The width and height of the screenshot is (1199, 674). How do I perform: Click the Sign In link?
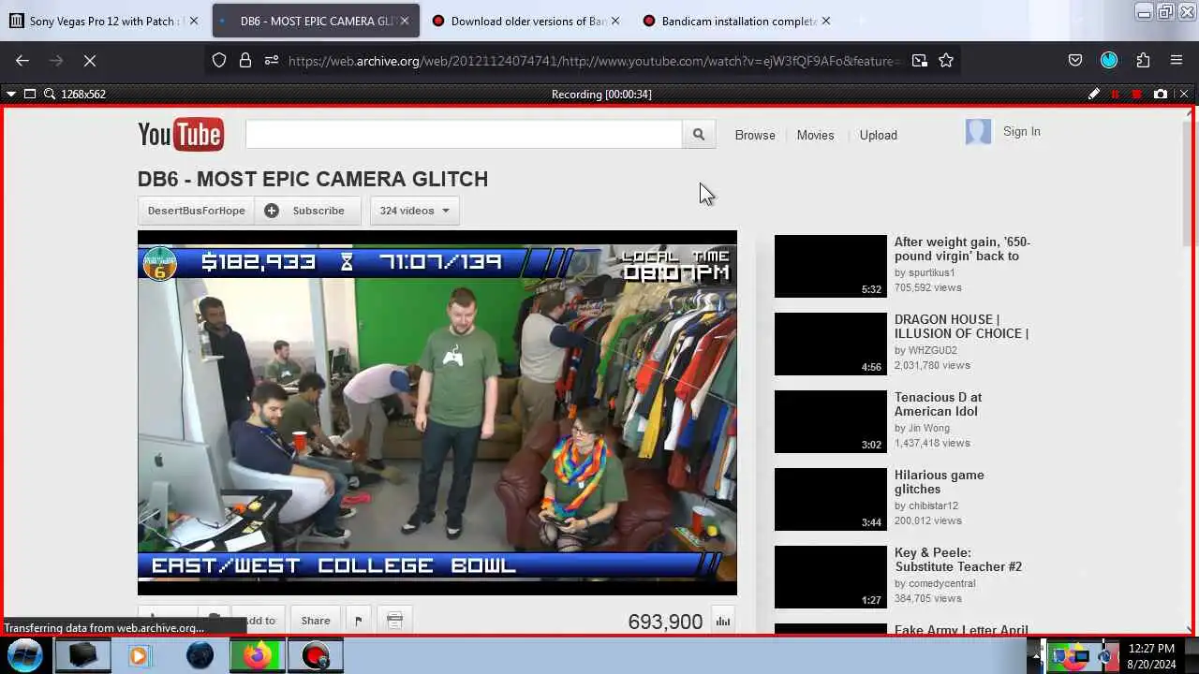coord(1021,132)
